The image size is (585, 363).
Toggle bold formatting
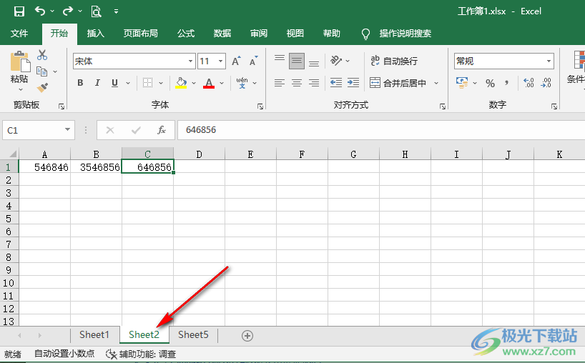(80, 83)
